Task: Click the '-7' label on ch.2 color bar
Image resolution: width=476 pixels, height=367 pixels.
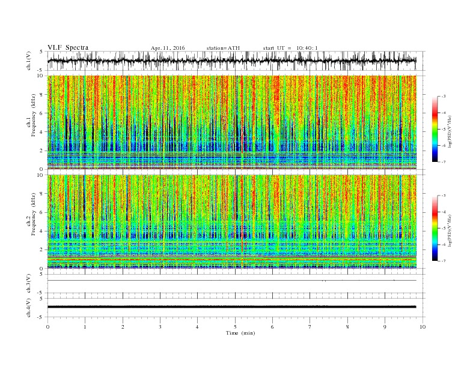Action: (x=443, y=261)
